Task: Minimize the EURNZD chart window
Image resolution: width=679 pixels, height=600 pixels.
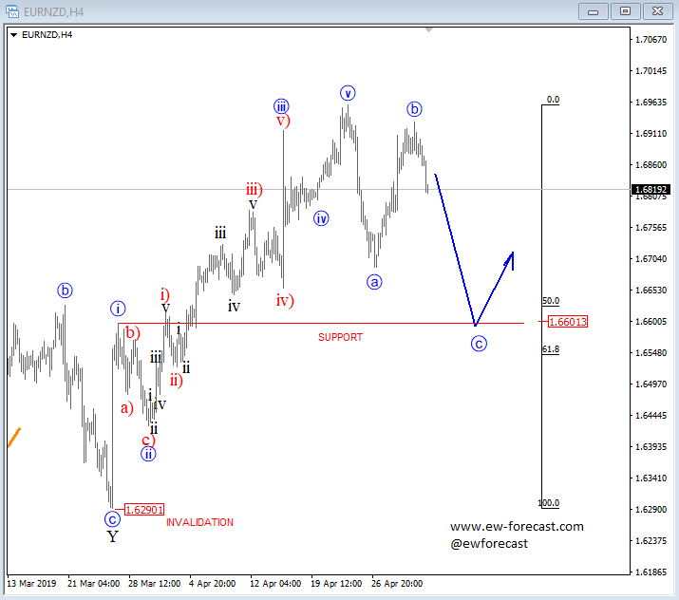Action: (x=594, y=10)
